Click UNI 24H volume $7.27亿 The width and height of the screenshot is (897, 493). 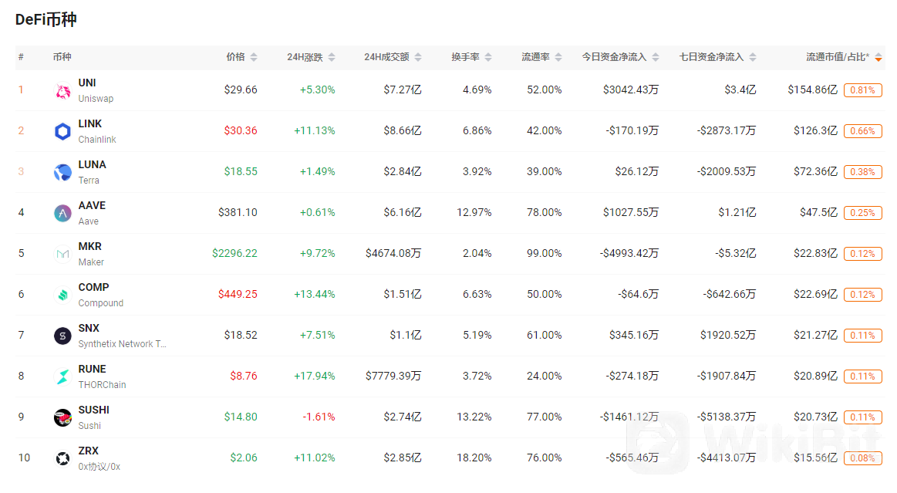pos(403,89)
